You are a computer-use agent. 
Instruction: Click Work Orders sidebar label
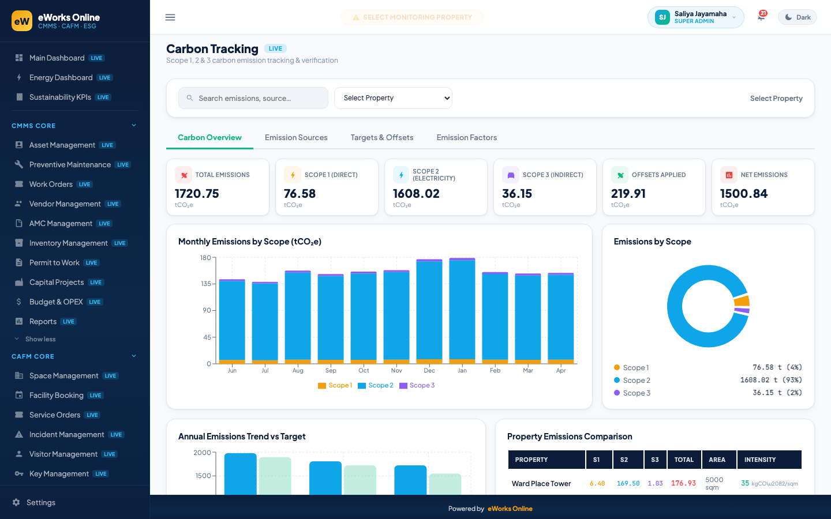pyautogui.click(x=51, y=184)
